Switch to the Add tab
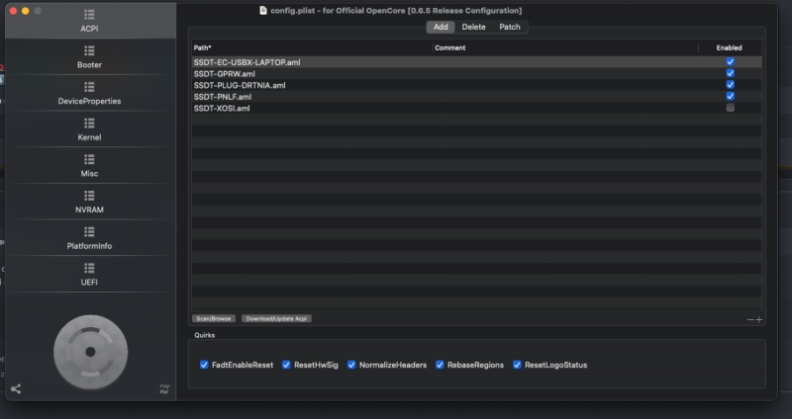The width and height of the screenshot is (792, 419). [441, 27]
